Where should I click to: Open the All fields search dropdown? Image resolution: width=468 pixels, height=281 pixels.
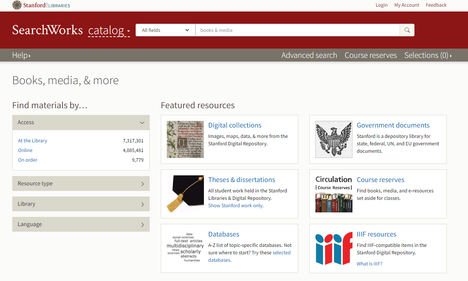point(166,30)
